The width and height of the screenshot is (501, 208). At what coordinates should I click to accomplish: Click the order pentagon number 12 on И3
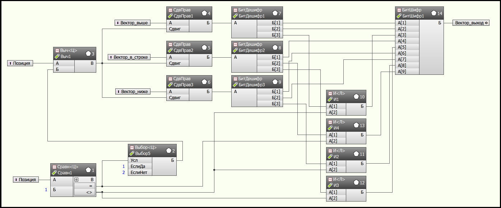pos(356,182)
